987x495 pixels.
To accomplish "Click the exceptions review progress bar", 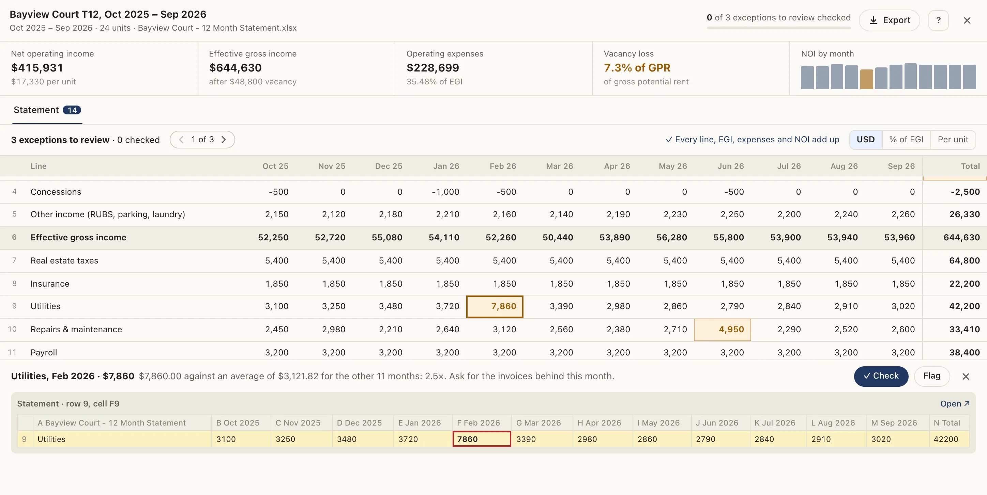I will point(778,28).
